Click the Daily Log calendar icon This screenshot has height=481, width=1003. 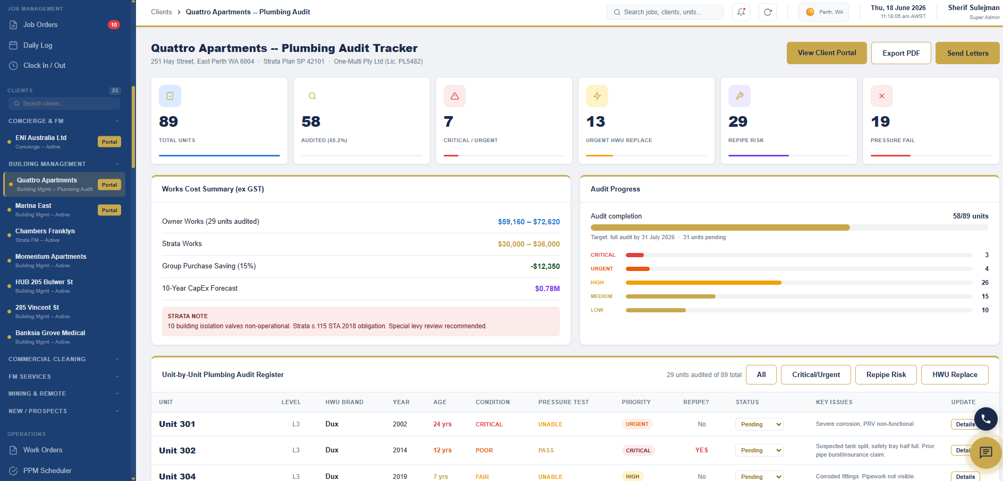click(13, 45)
